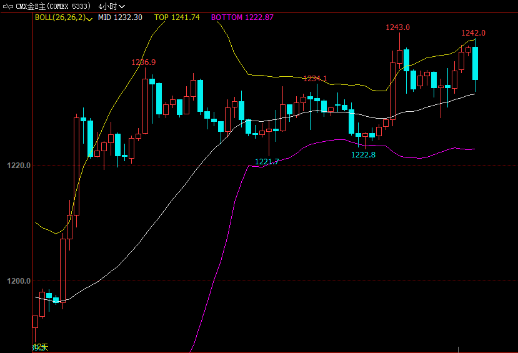Click the 1200.0 price axis label
The image size is (518, 353).
[19, 281]
